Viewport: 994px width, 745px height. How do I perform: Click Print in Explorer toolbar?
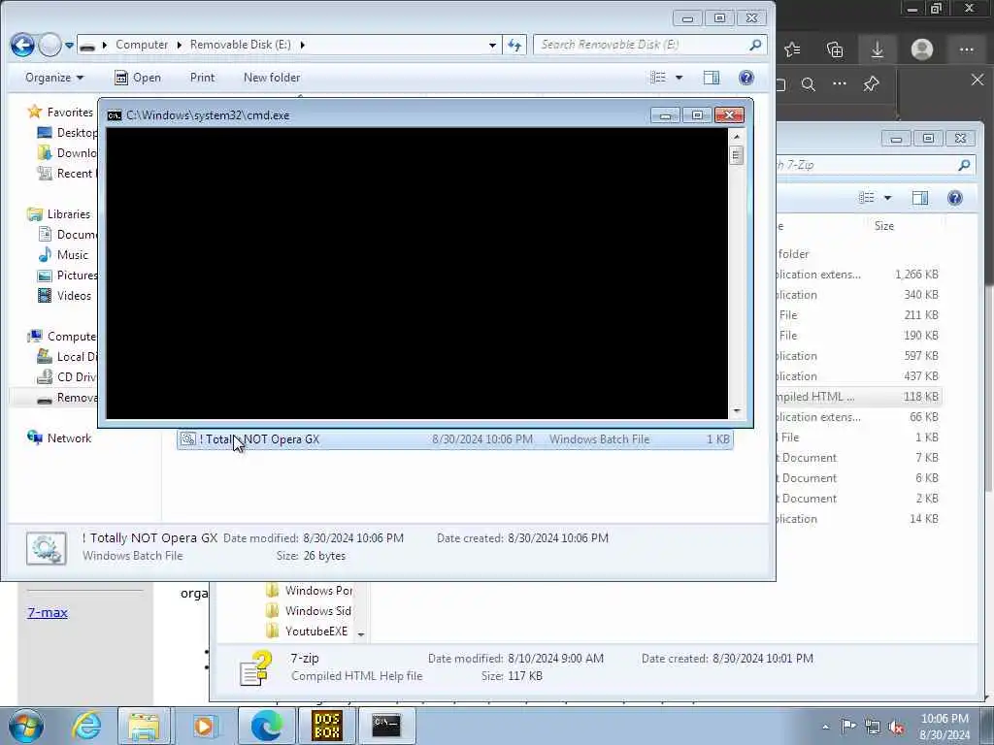[202, 78]
